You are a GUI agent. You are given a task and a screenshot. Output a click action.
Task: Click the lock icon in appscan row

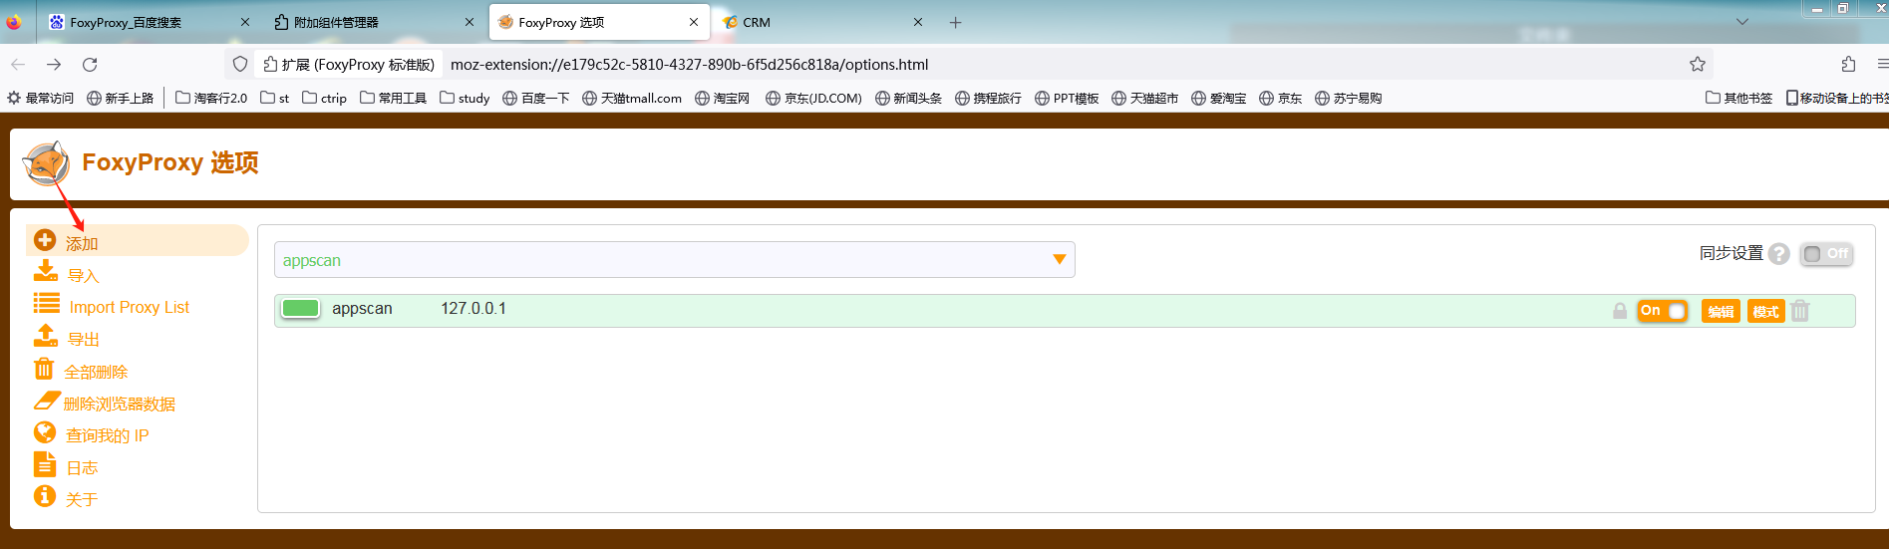[x=1620, y=311]
